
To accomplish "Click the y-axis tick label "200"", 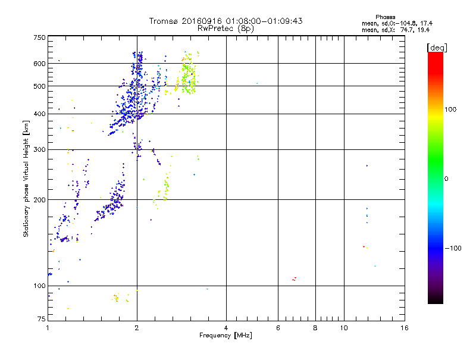I will point(39,200).
